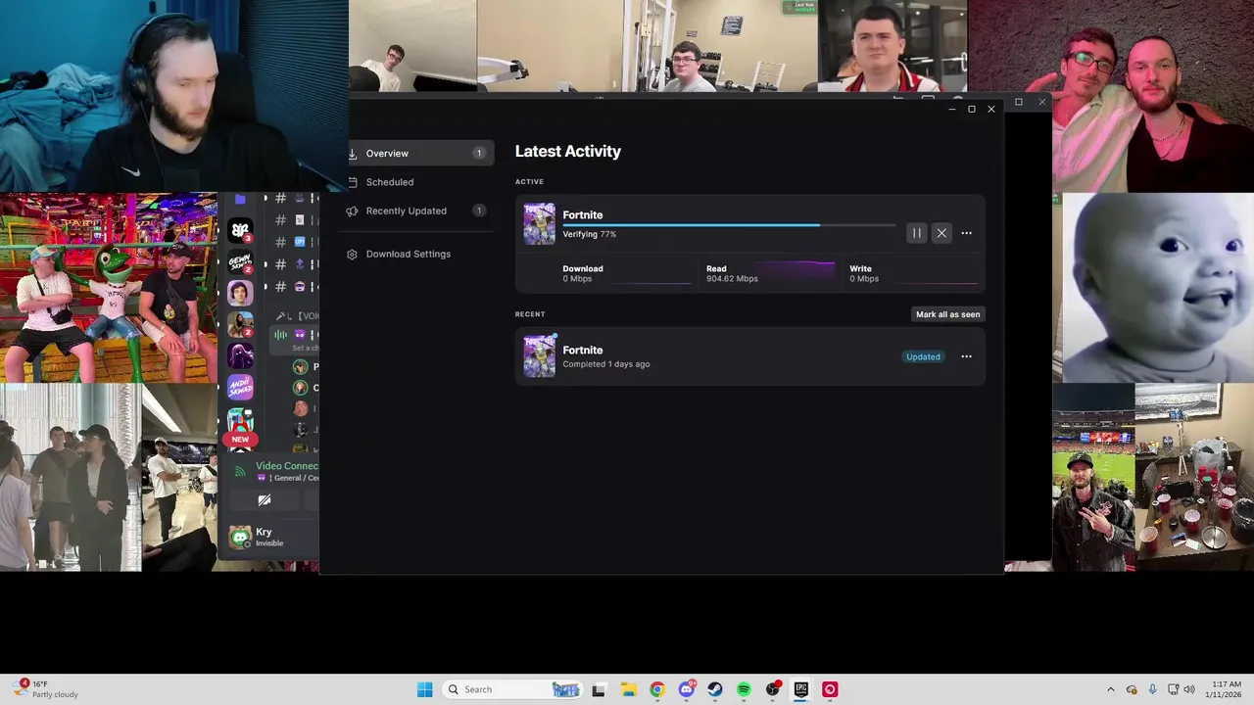Click the Recently Updated megaphone icon

click(352, 211)
